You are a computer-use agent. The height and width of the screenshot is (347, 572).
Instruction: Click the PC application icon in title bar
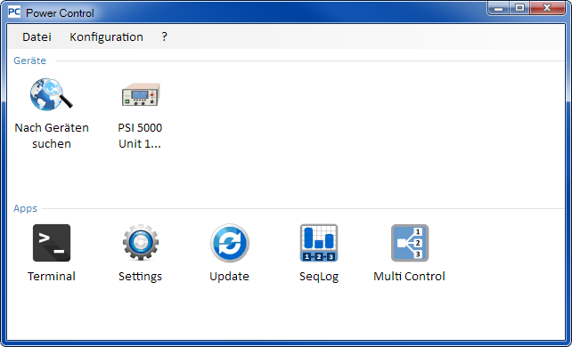point(14,12)
